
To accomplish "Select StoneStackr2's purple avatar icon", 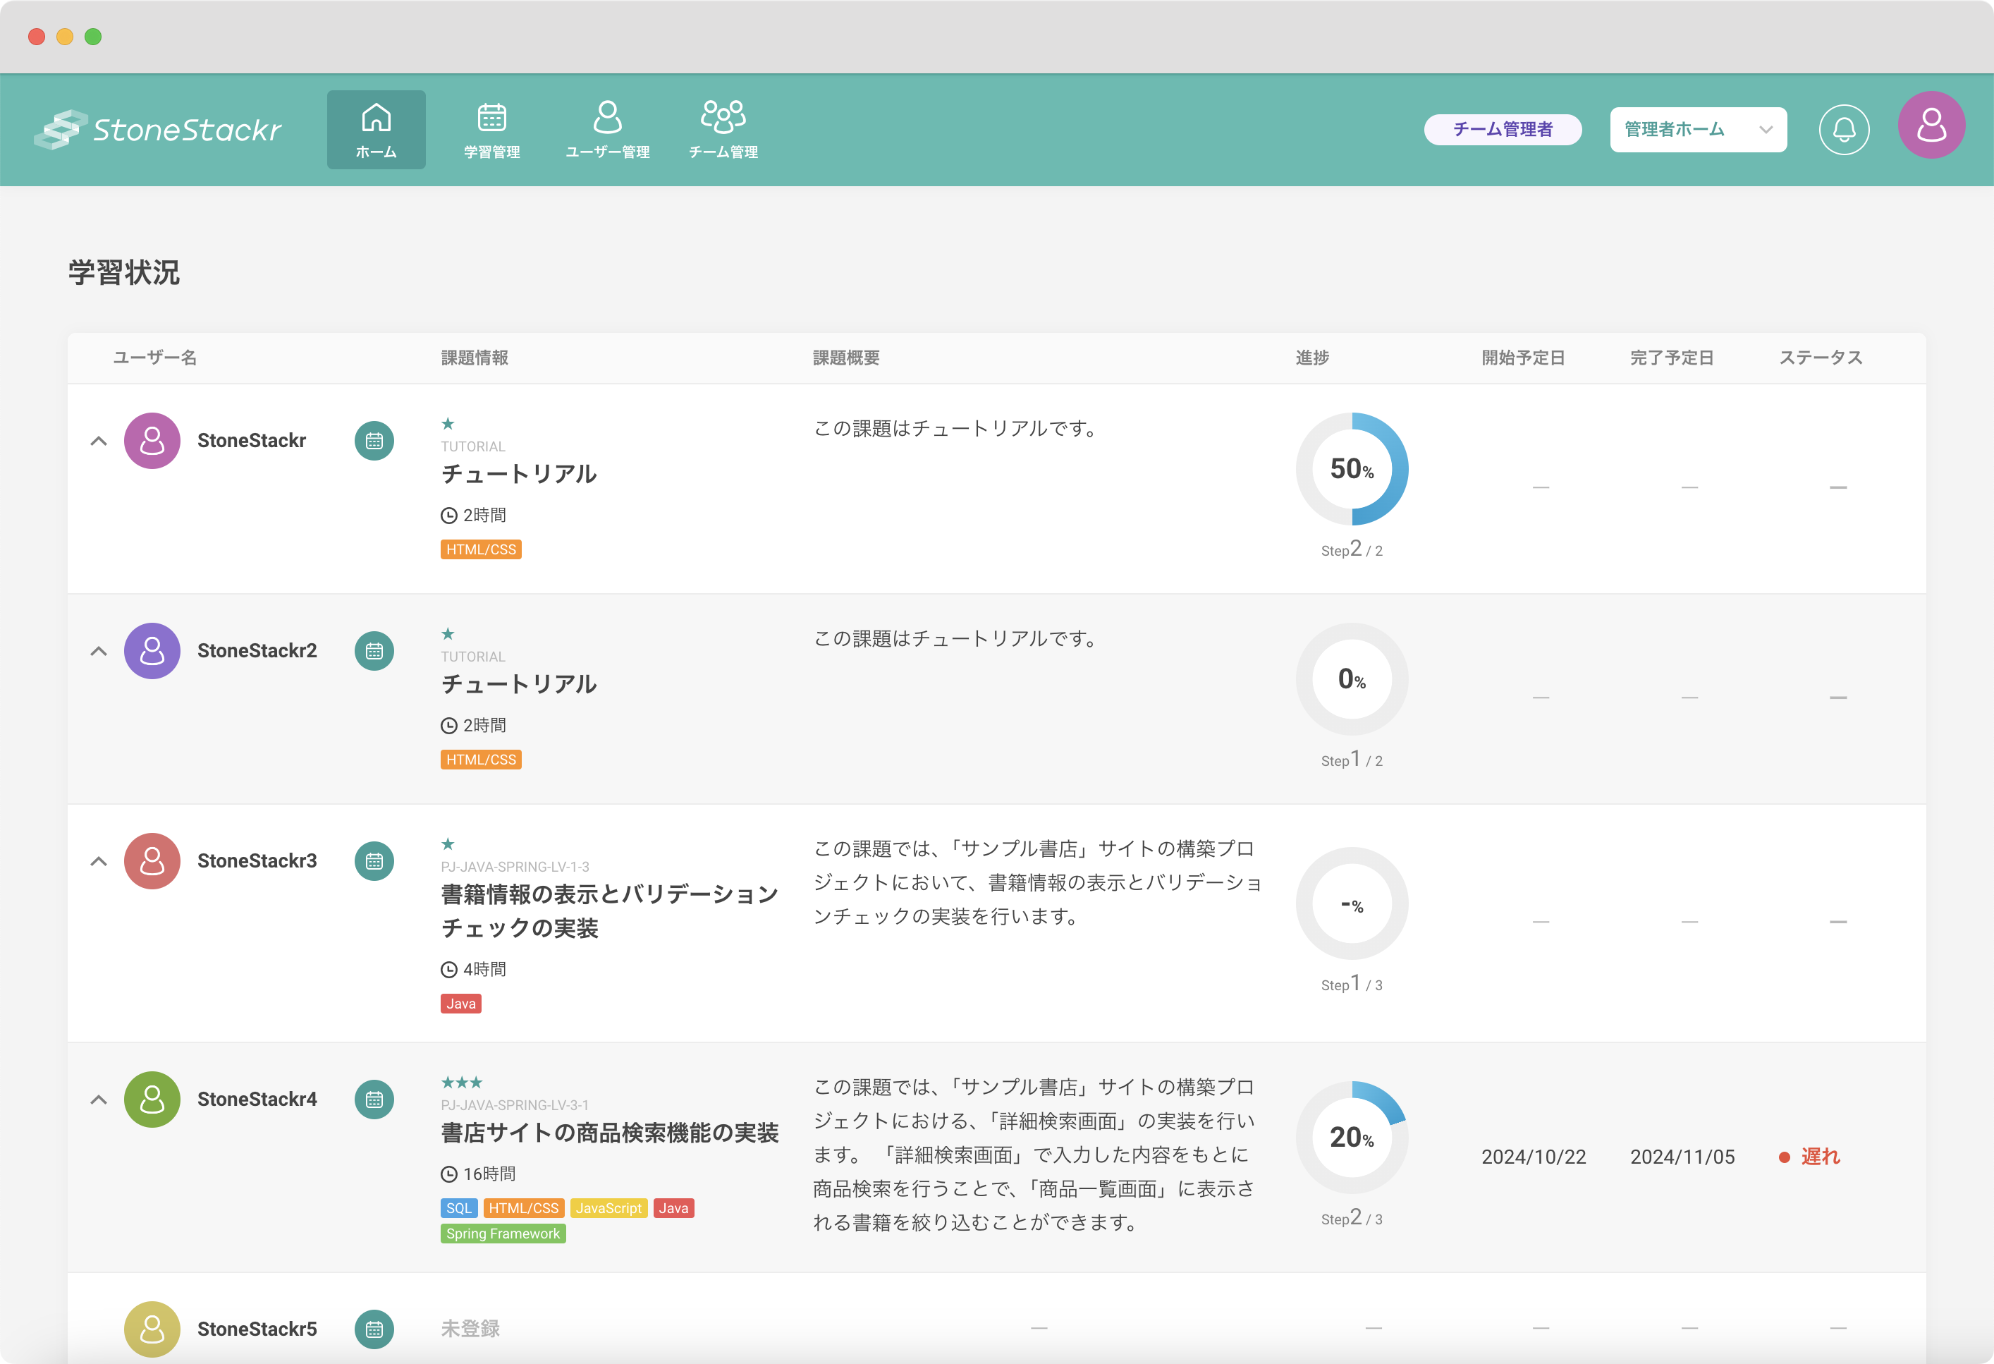I will point(152,650).
